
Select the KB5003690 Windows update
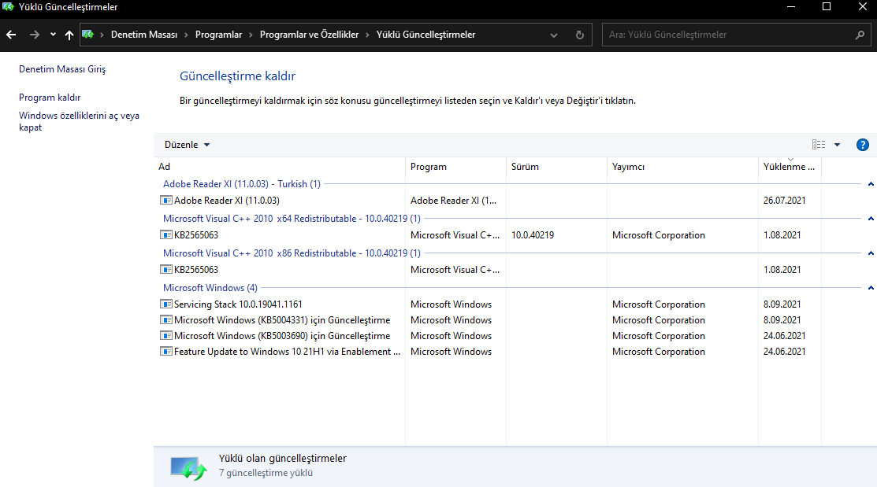click(282, 336)
